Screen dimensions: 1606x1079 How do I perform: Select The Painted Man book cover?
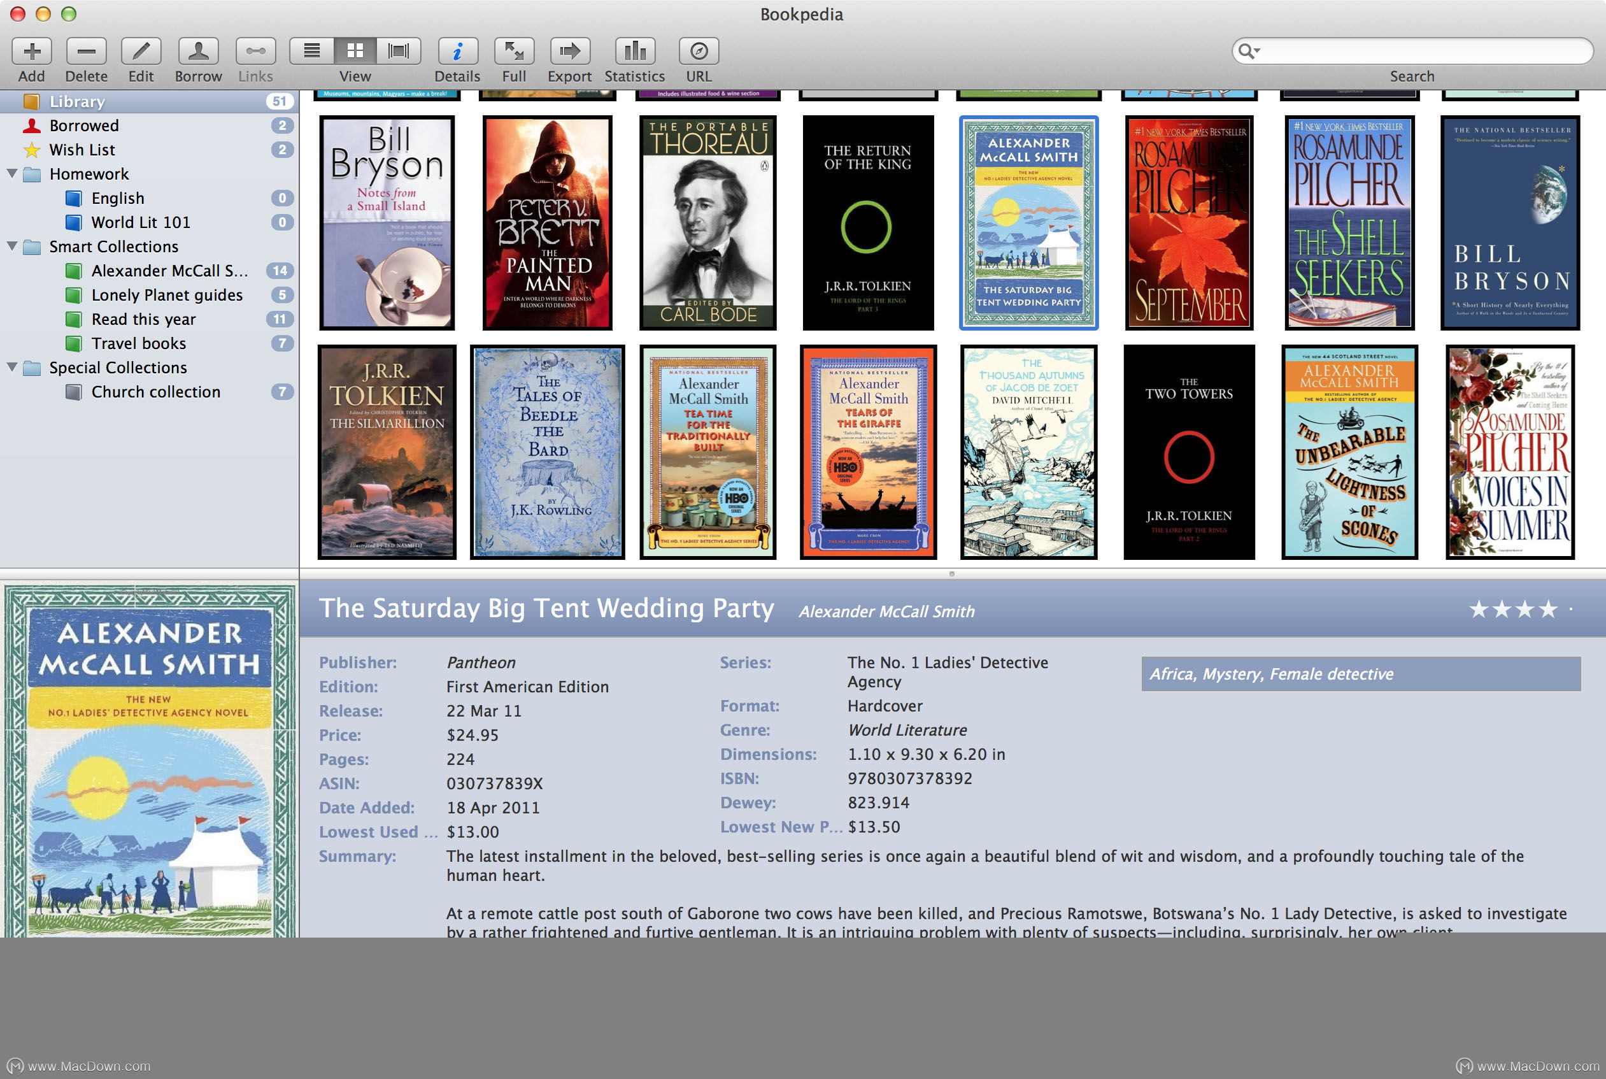point(548,222)
